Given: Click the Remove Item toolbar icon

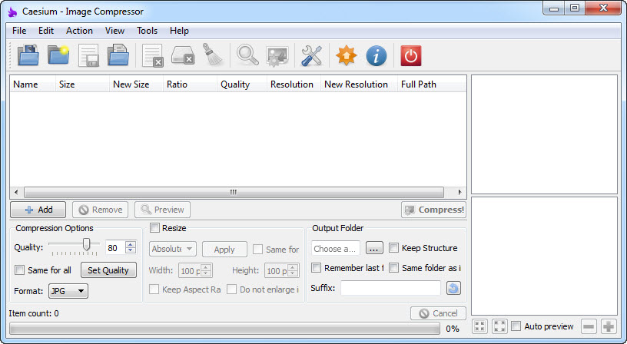Looking at the screenshot, I should (153, 55).
